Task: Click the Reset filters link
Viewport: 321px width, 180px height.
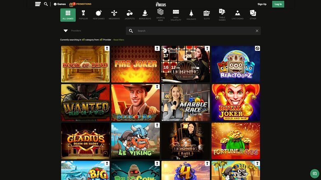Action: point(119,40)
